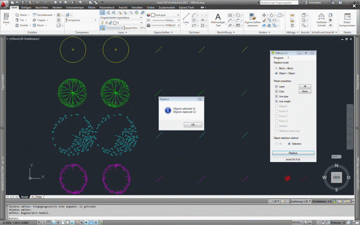360x225 pixels.
Task: Save the drawing from the quick access toolbar
Action: pyautogui.click(x=22, y=2)
